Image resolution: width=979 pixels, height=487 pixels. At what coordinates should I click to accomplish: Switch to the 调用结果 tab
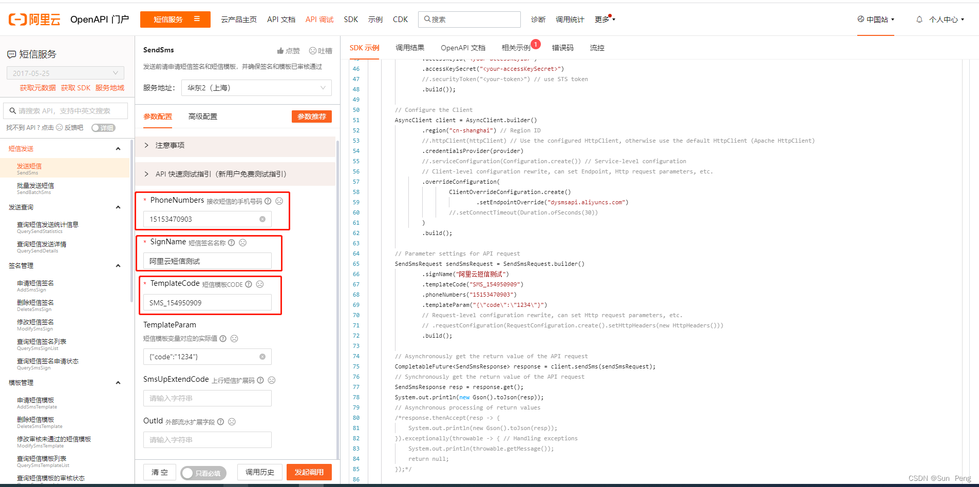click(x=410, y=48)
